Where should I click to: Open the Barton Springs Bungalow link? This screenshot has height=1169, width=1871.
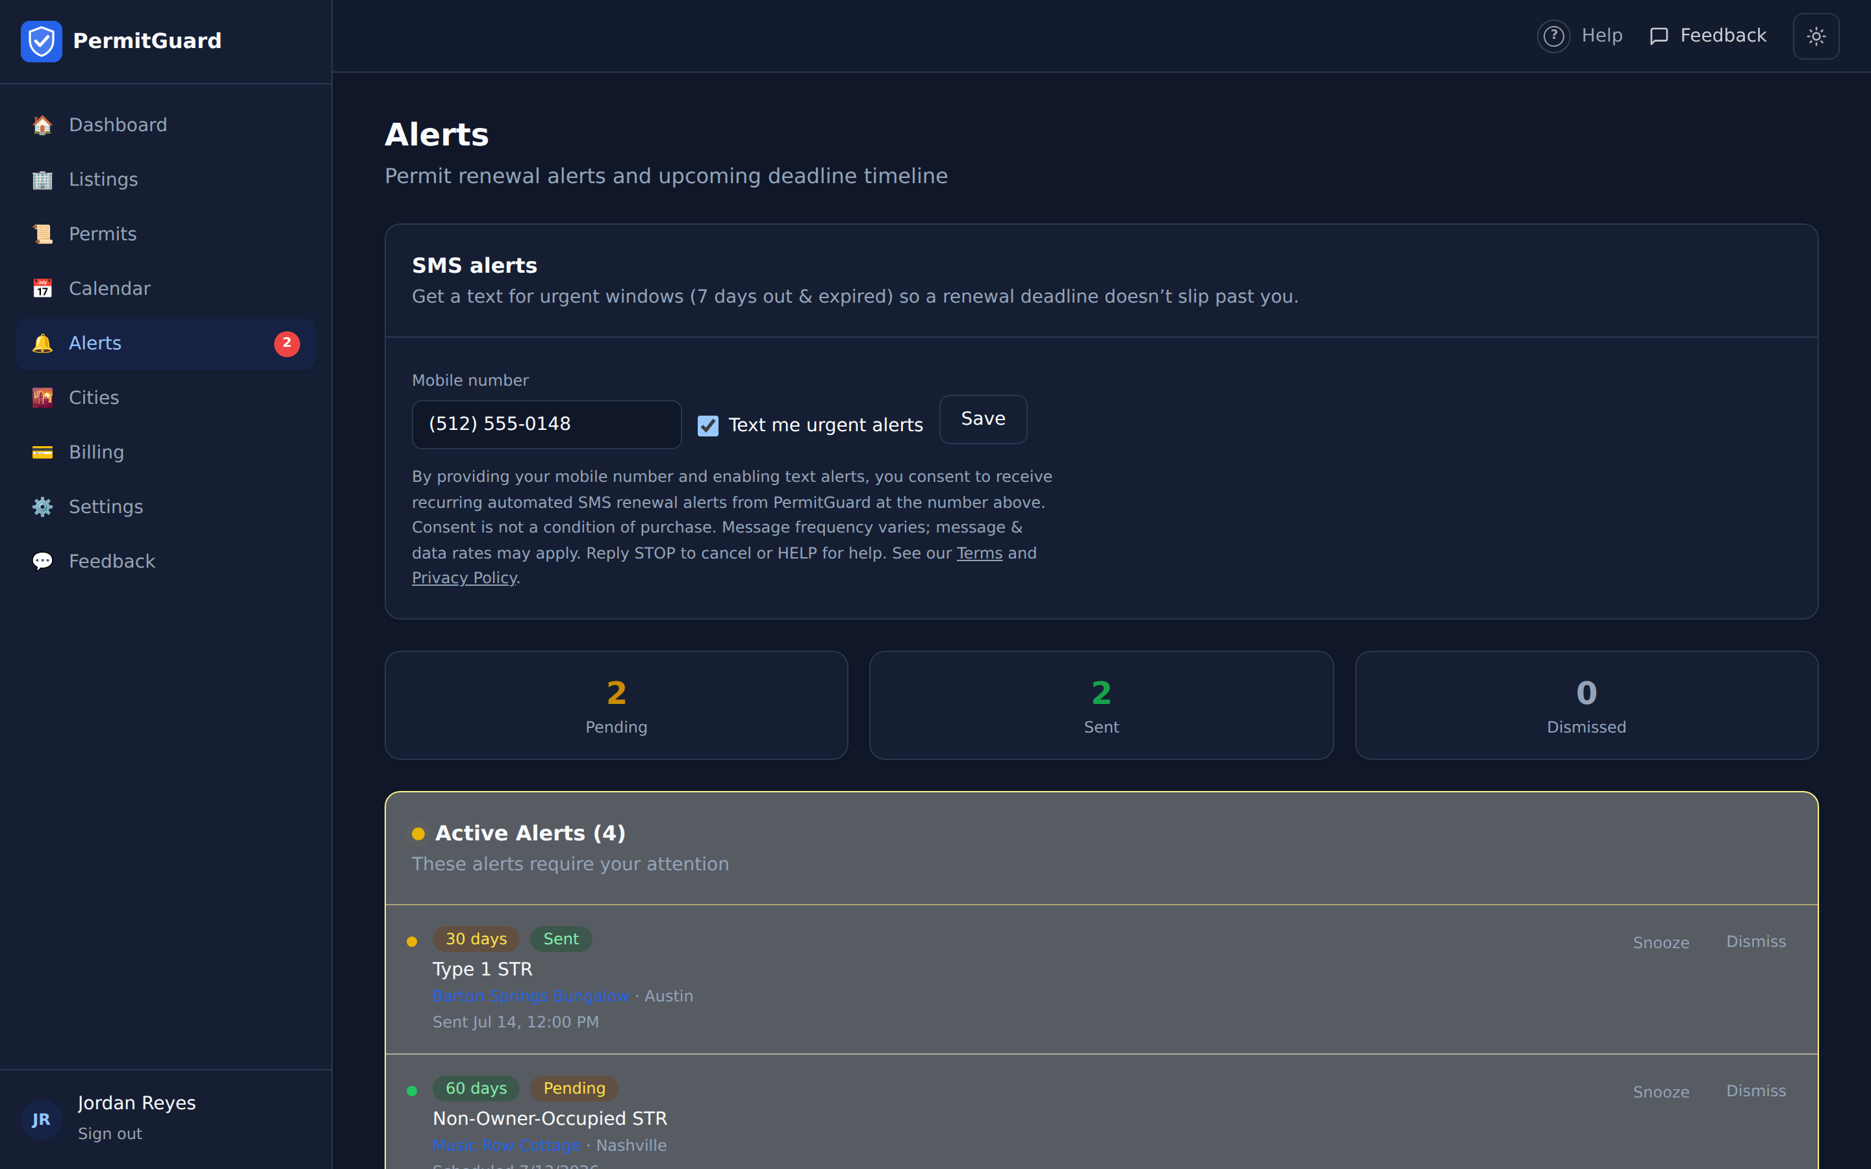pos(530,997)
